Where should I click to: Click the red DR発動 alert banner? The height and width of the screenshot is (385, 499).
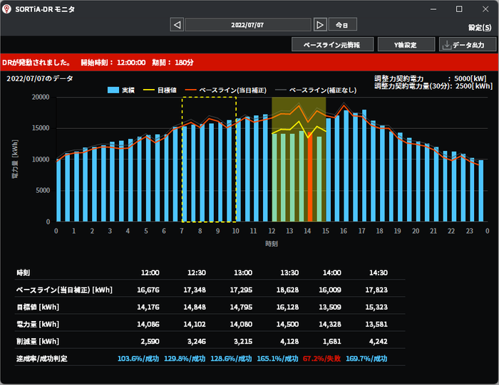[x=249, y=62]
